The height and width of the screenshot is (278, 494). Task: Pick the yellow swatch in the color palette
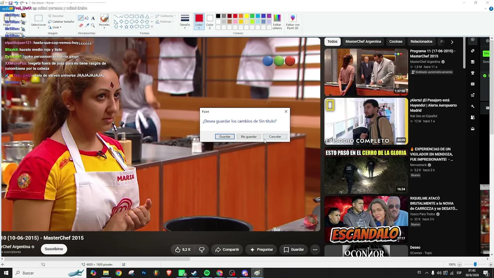[246, 16]
